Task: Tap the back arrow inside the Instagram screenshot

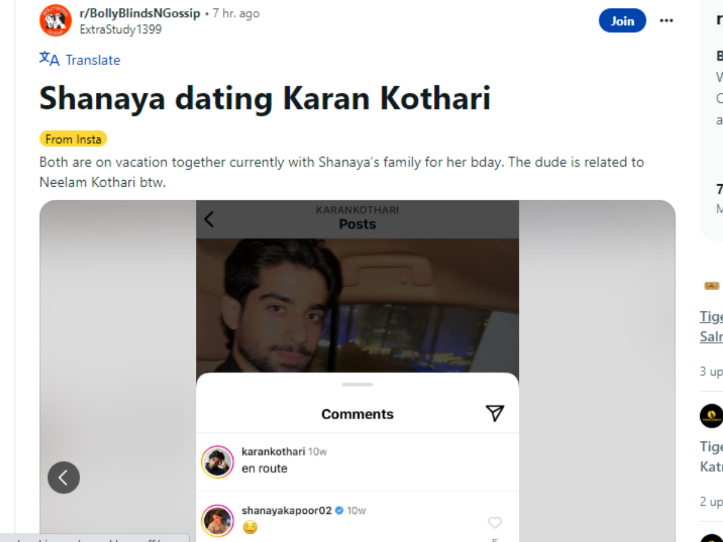Action: 208,219
